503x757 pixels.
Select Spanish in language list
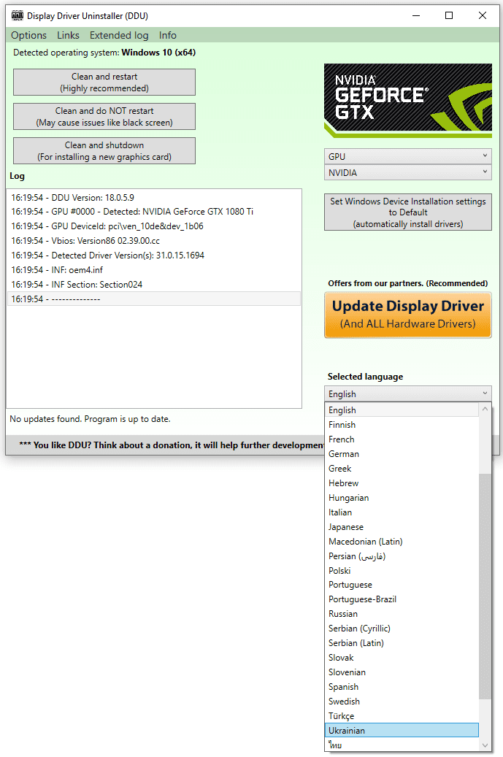(x=402, y=686)
